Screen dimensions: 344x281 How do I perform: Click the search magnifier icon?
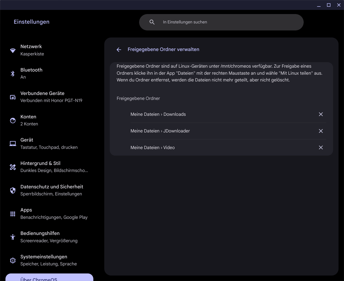click(x=152, y=22)
